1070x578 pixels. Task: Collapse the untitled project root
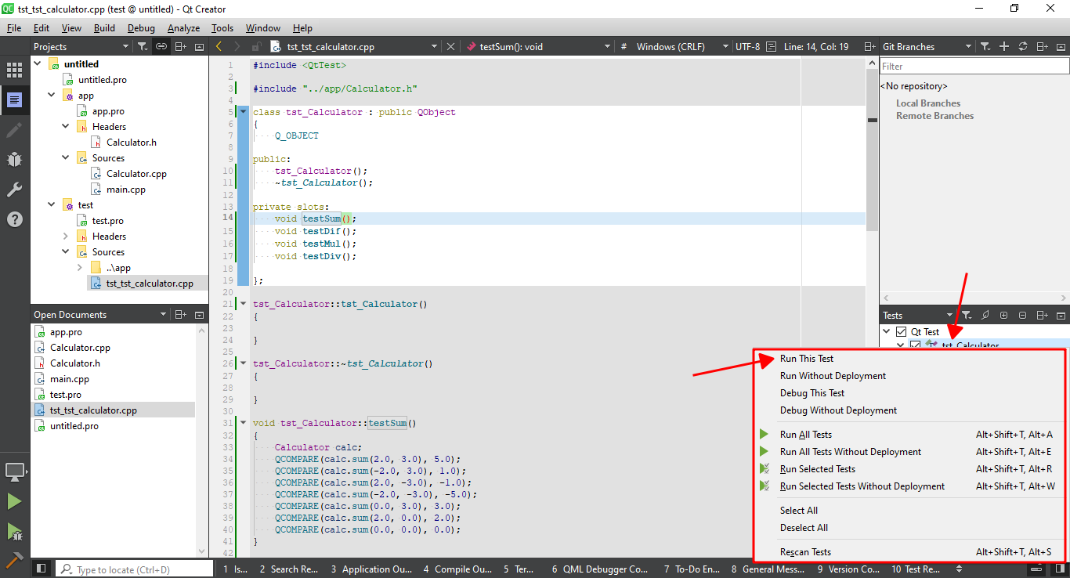point(37,64)
